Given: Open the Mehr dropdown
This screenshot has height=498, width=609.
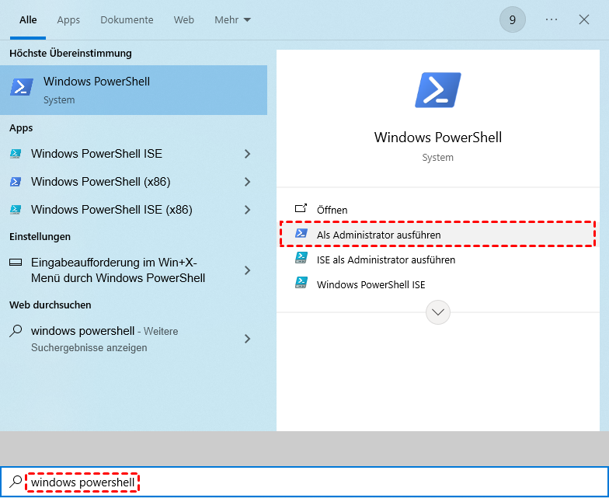Looking at the screenshot, I should coord(232,19).
